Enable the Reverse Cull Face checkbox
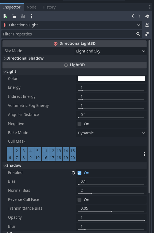 pos(79,200)
